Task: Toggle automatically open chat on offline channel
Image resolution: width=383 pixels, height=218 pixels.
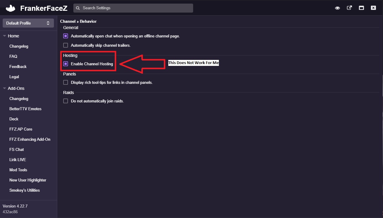Action: pos(66,36)
